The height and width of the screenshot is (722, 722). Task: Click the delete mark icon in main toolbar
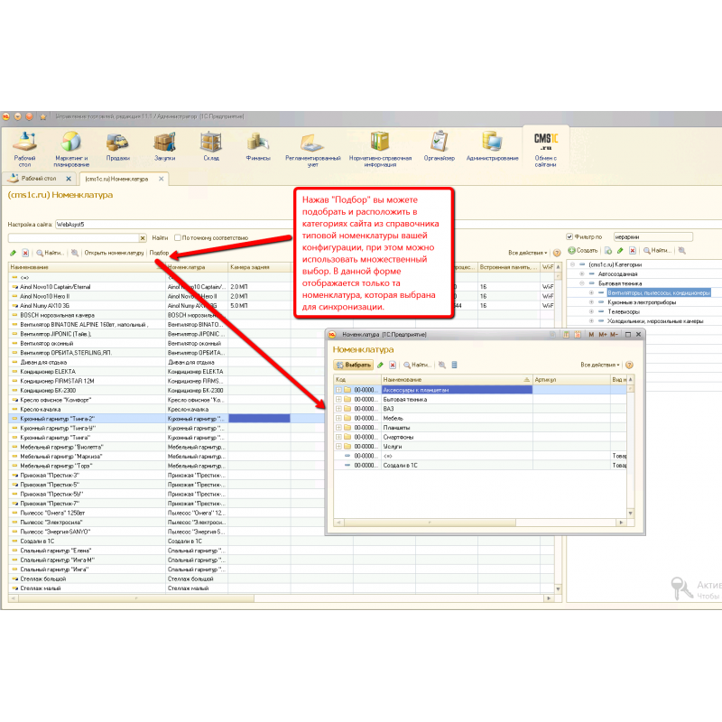25,253
